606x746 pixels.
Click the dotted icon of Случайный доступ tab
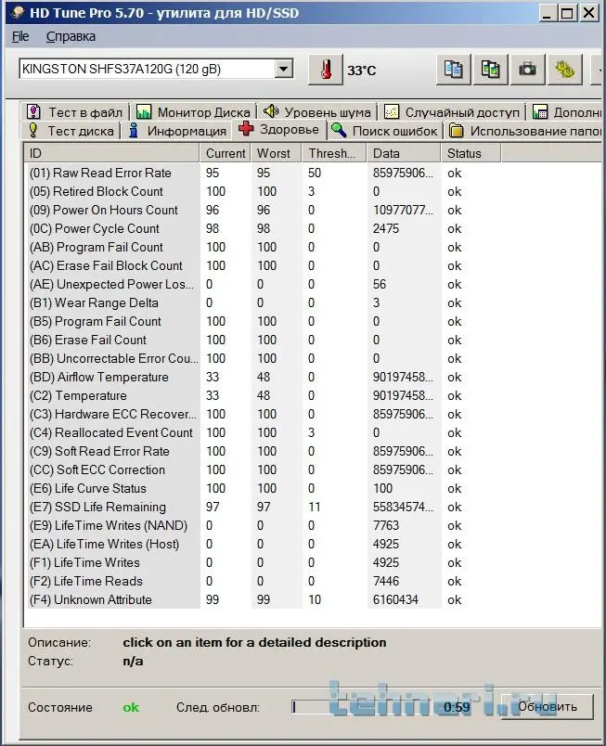pyautogui.click(x=392, y=111)
